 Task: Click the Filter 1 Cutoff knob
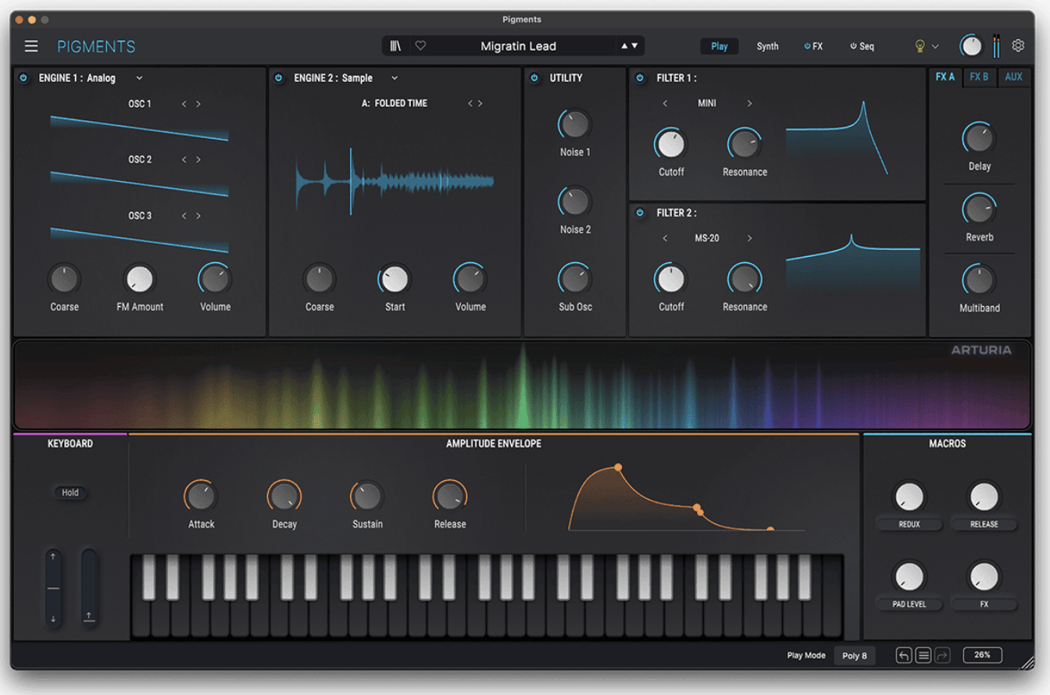click(671, 143)
